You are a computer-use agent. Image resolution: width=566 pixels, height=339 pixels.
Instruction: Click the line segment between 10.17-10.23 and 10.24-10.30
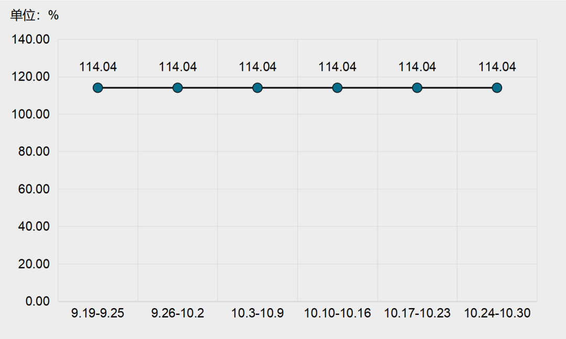tap(457, 88)
